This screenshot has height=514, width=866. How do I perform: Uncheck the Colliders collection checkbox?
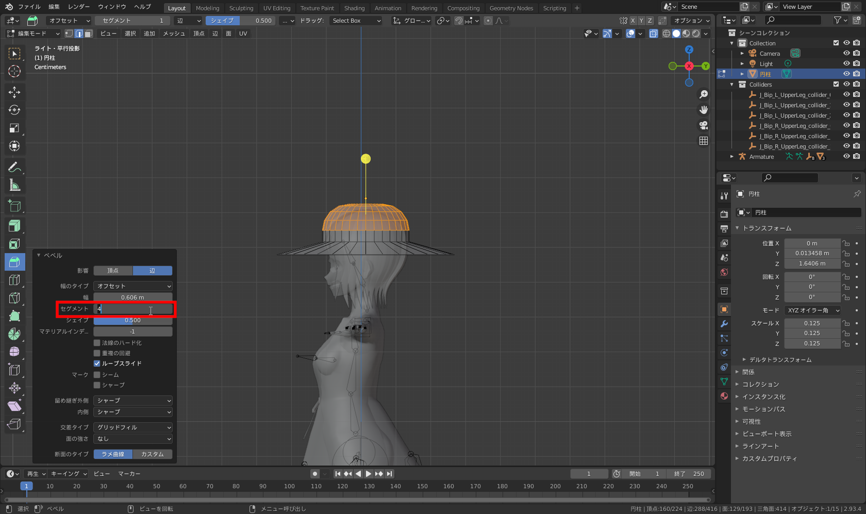[x=836, y=84]
